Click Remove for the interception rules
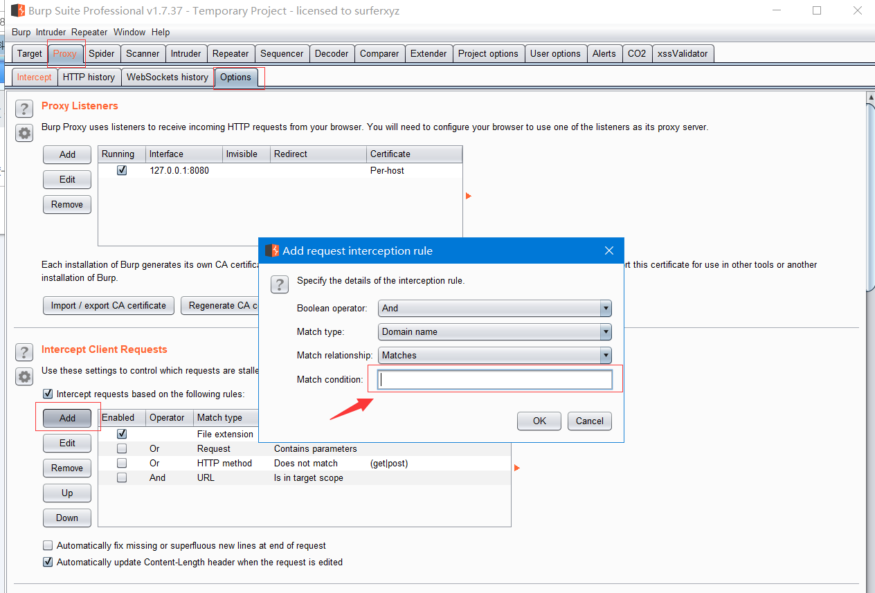Screen dimensions: 875x593 [67, 468]
